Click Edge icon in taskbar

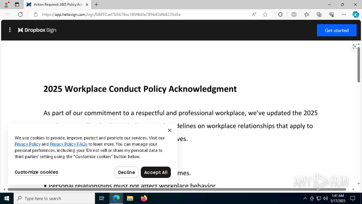point(116,198)
